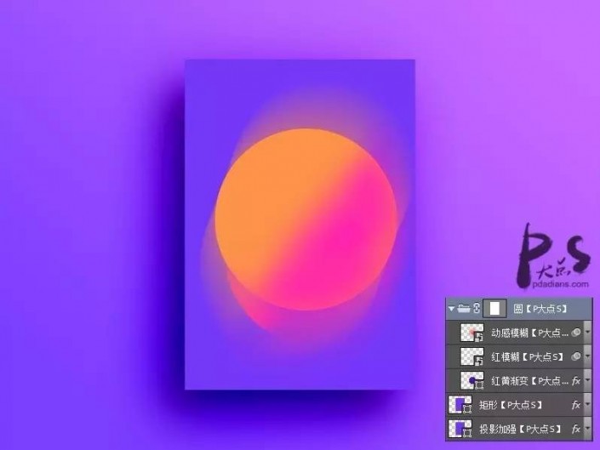Expand the filter list arrow on 动感模糊 layer
The height and width of the screenshot is (450, 600).
[x=588, y=333]
